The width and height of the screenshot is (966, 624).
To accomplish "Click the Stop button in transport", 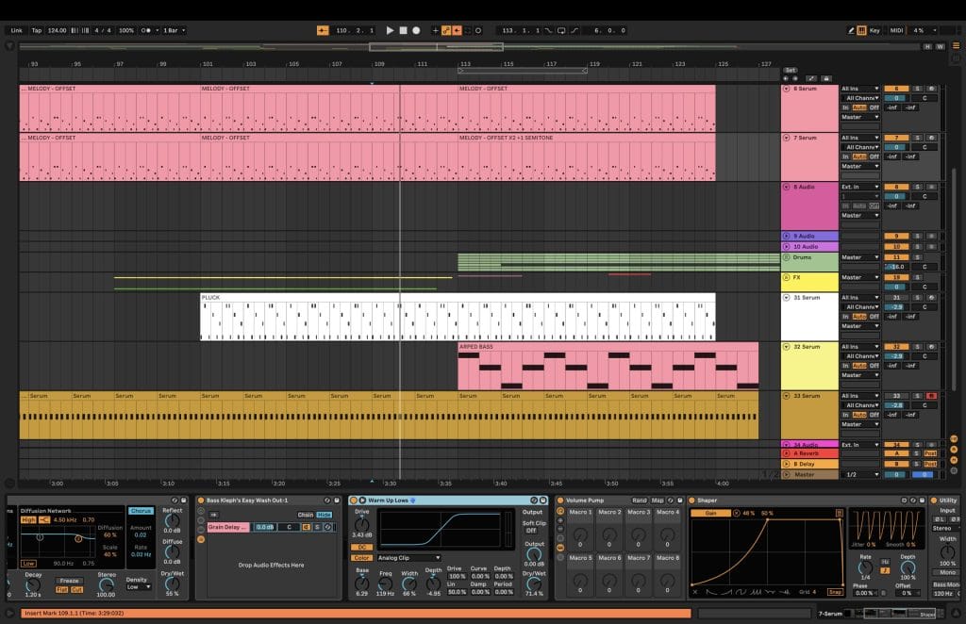I will [403, 30].
